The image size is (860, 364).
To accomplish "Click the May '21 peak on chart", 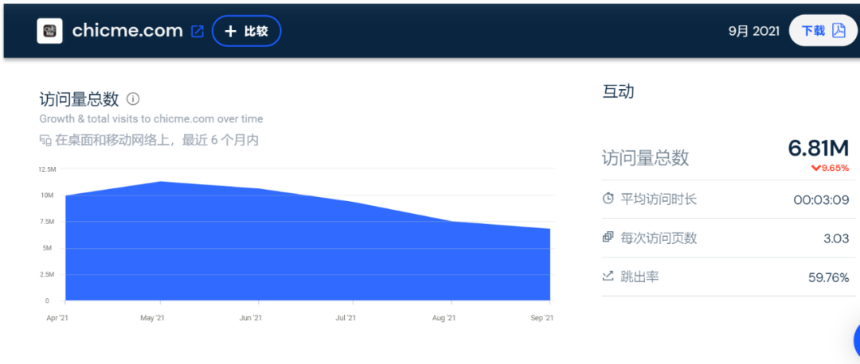I will (161, 182).
